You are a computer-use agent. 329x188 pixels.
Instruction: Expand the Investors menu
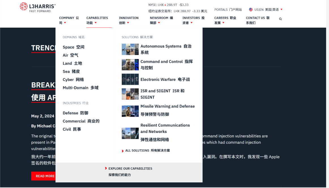[193, 20]
